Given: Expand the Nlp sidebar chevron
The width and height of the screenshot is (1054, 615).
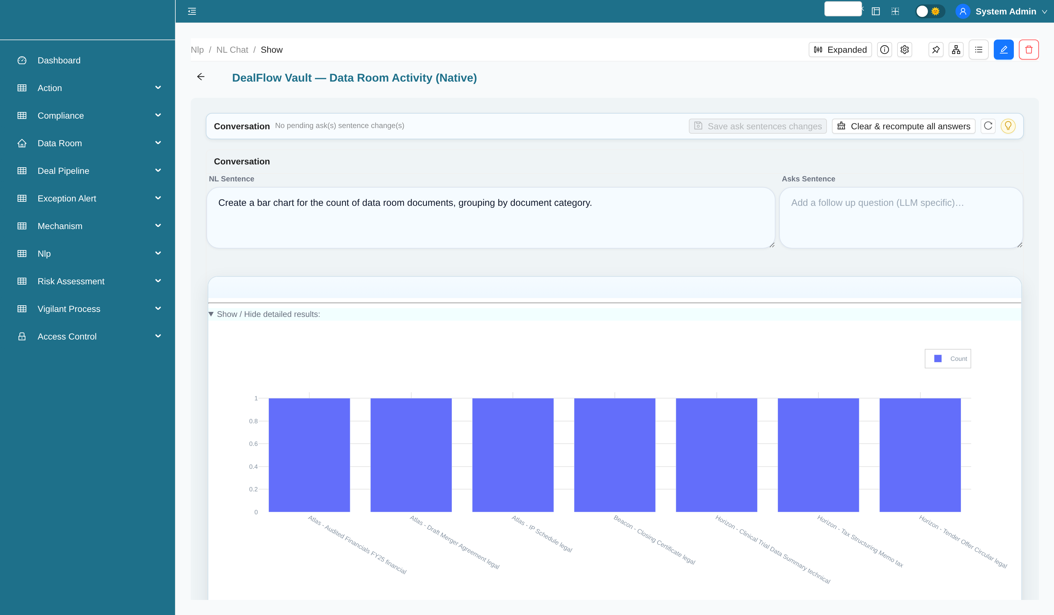Looking at the screenshot, I should coord(158,253).
